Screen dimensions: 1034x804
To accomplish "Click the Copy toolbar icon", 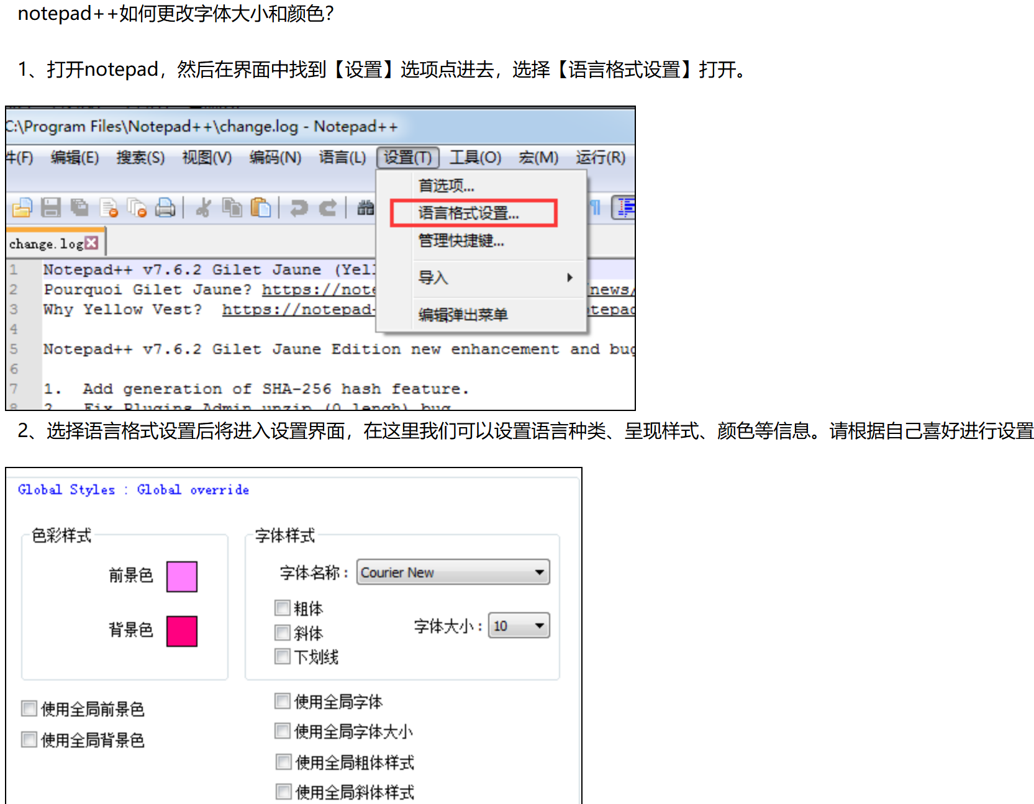I will point(232,207).
